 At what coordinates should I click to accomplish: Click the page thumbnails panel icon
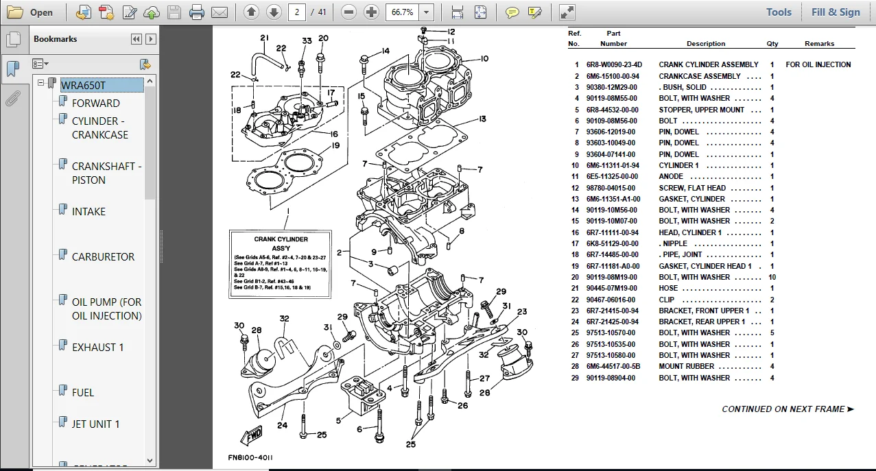point(12,39)
